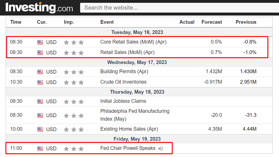
Task: Click previous value -0.8%
Action: point(250,42)
